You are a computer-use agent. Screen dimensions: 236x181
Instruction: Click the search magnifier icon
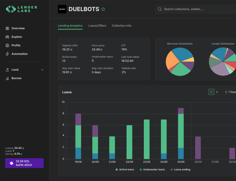tap(160, 9)
